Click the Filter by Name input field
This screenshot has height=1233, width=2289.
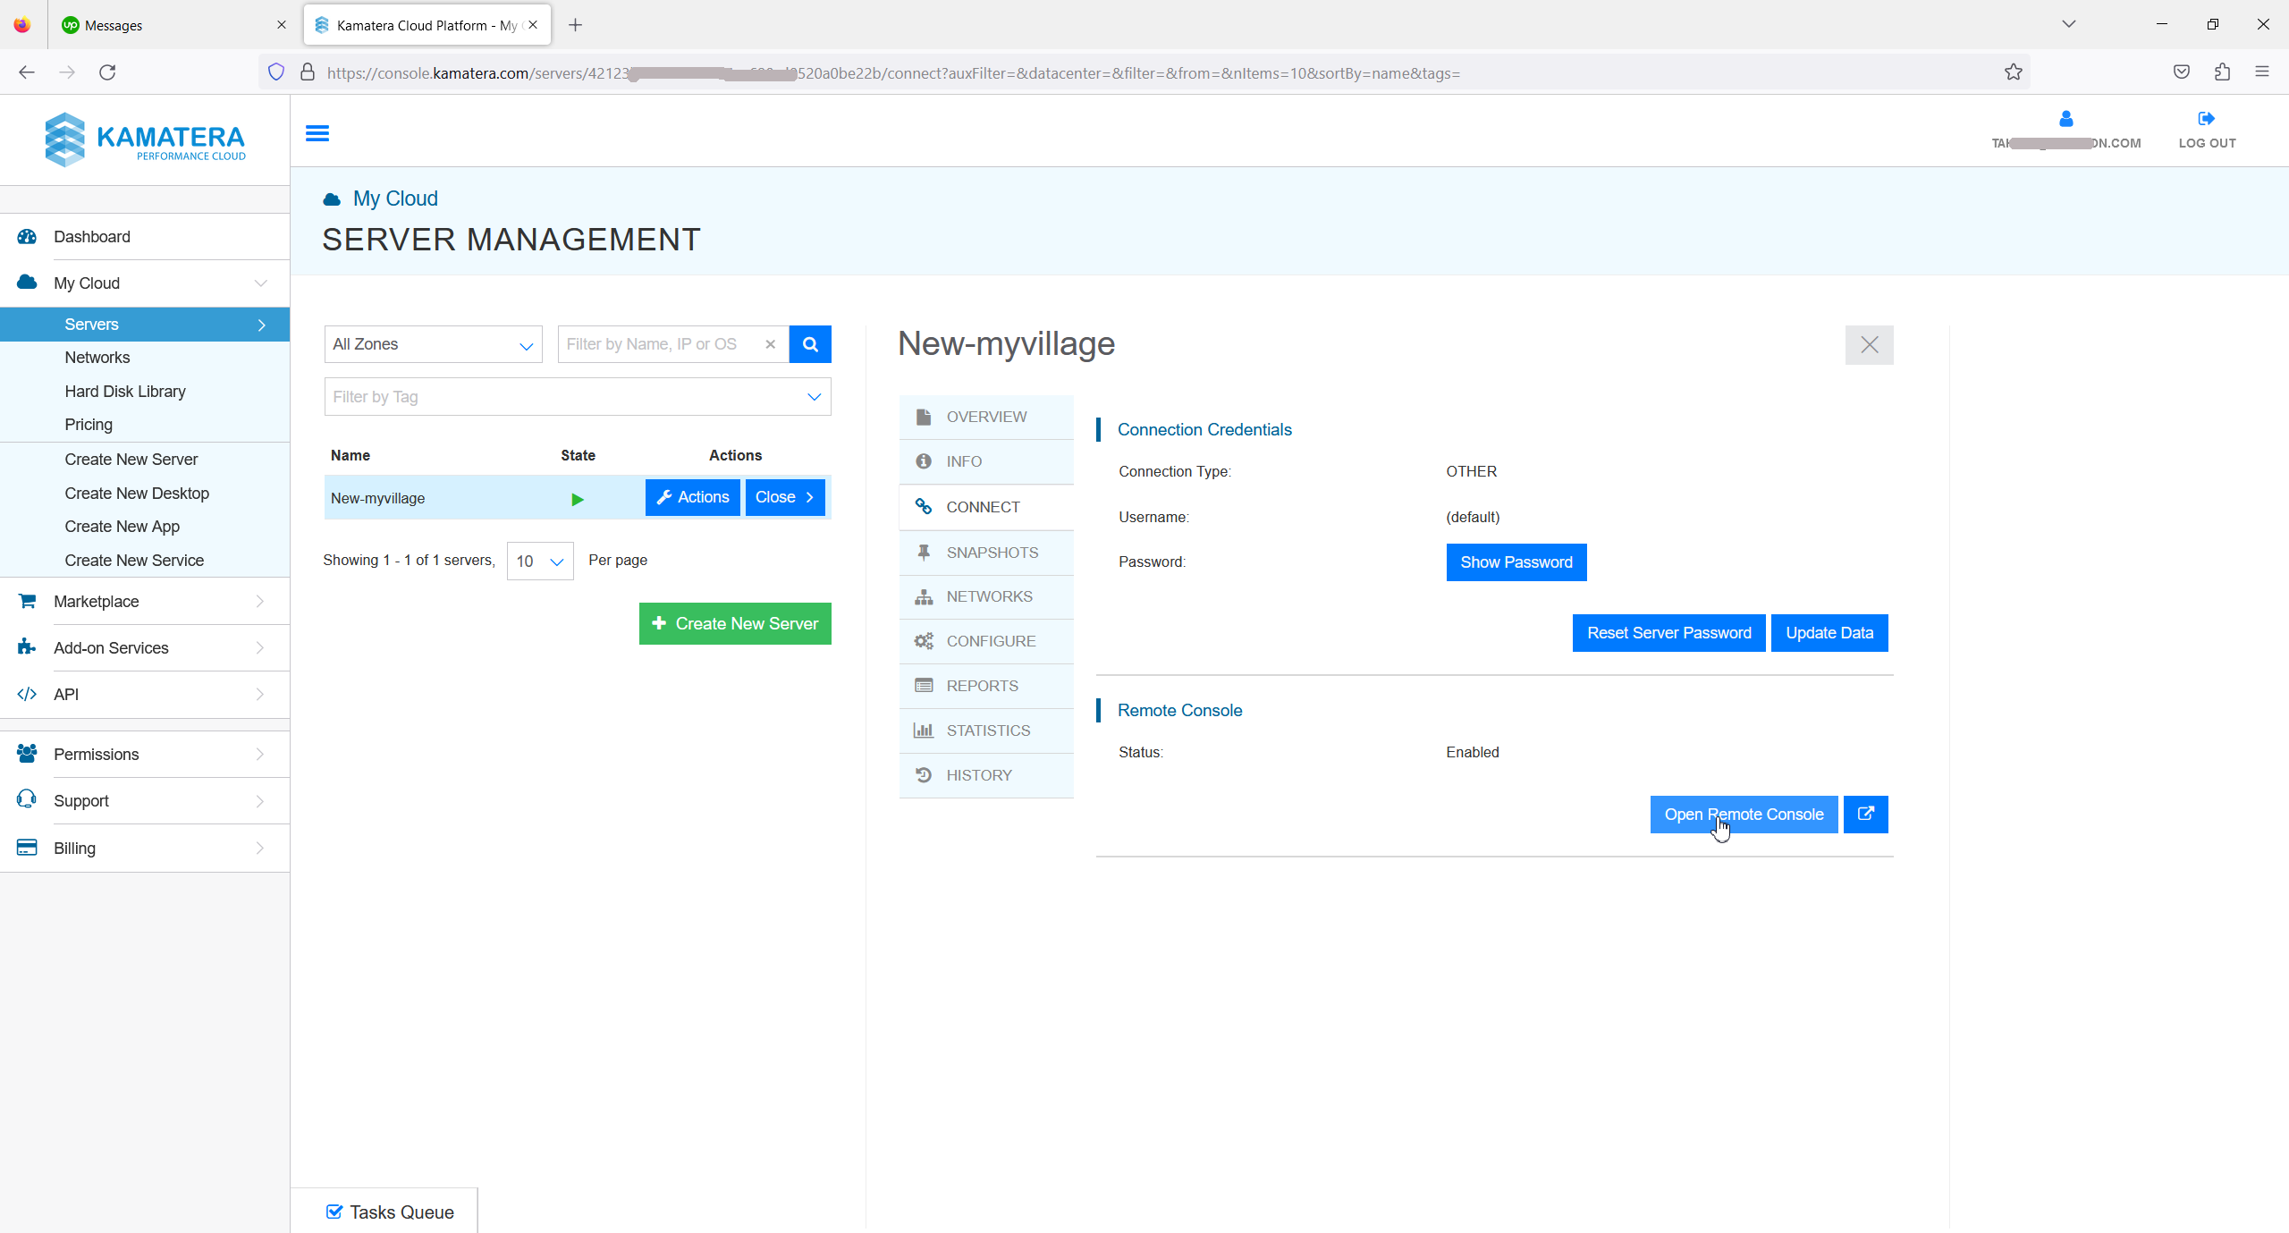coord(660,344)
